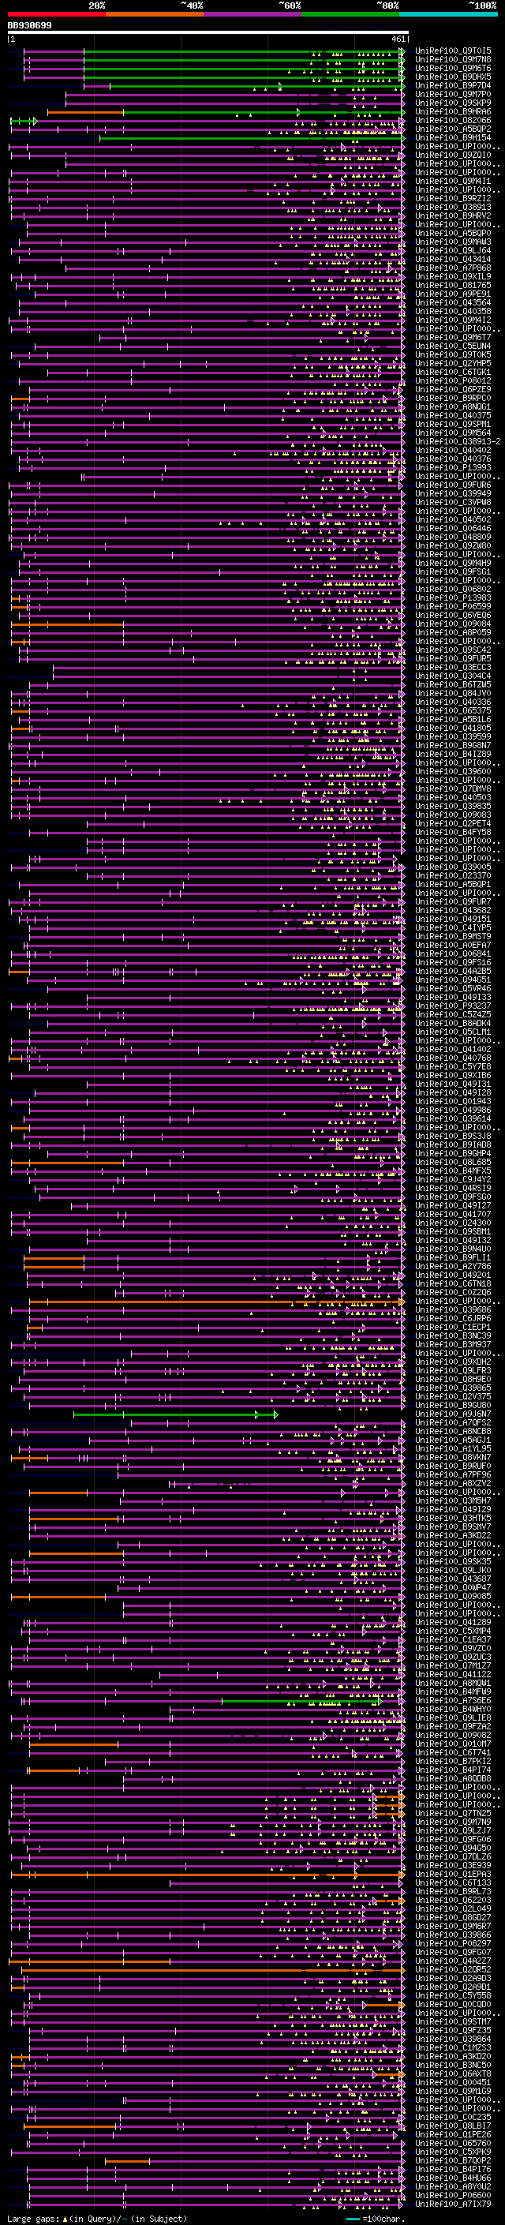Select hit UniRef100_Q40375
This screenshot has width=505, height=2225.
tap(453, 415)
